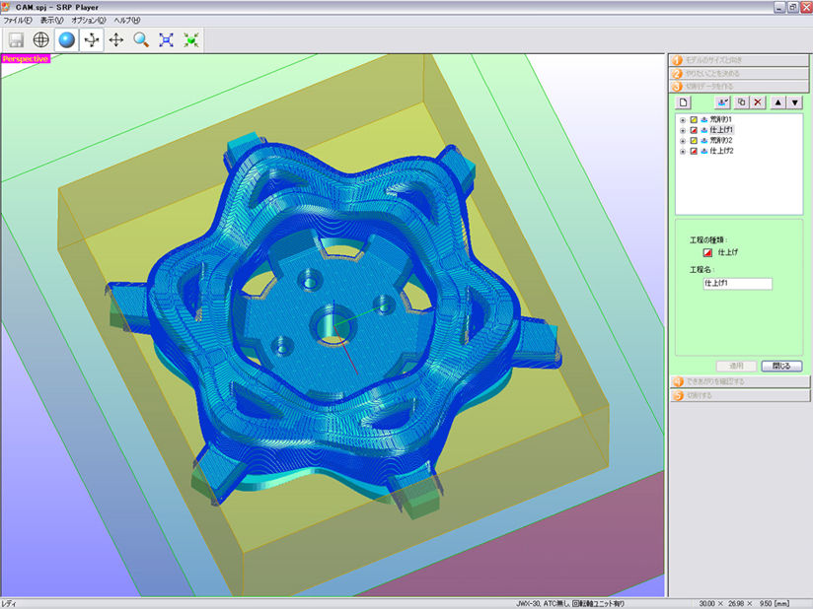Click the blue fit-to-screen icon
This screenshot has width=813, height=609.
pyautogui.click(x=167, y=40)
